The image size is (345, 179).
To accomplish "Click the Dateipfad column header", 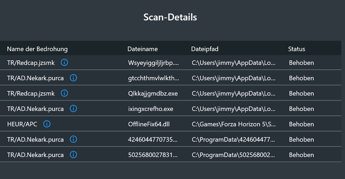I will pyautogui.click(x=205, y=49).
